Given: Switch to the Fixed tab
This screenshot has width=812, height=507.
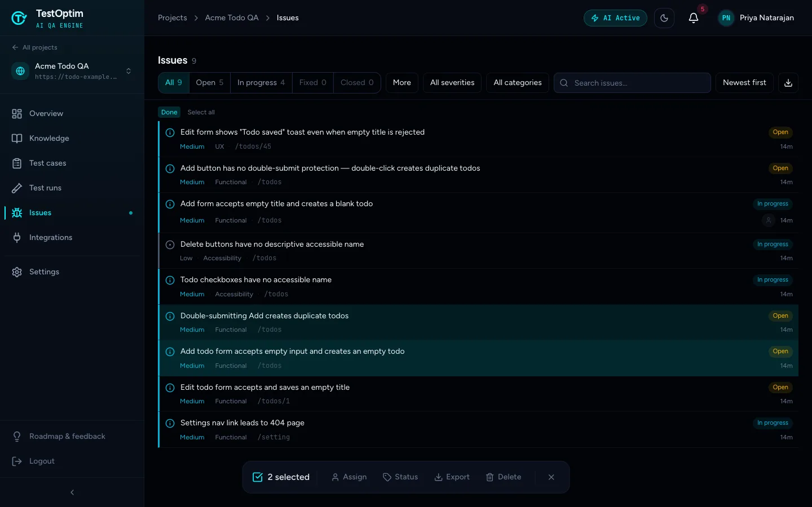Looking at the screenshot, I should pyautogui.click(x=313, y=83).
